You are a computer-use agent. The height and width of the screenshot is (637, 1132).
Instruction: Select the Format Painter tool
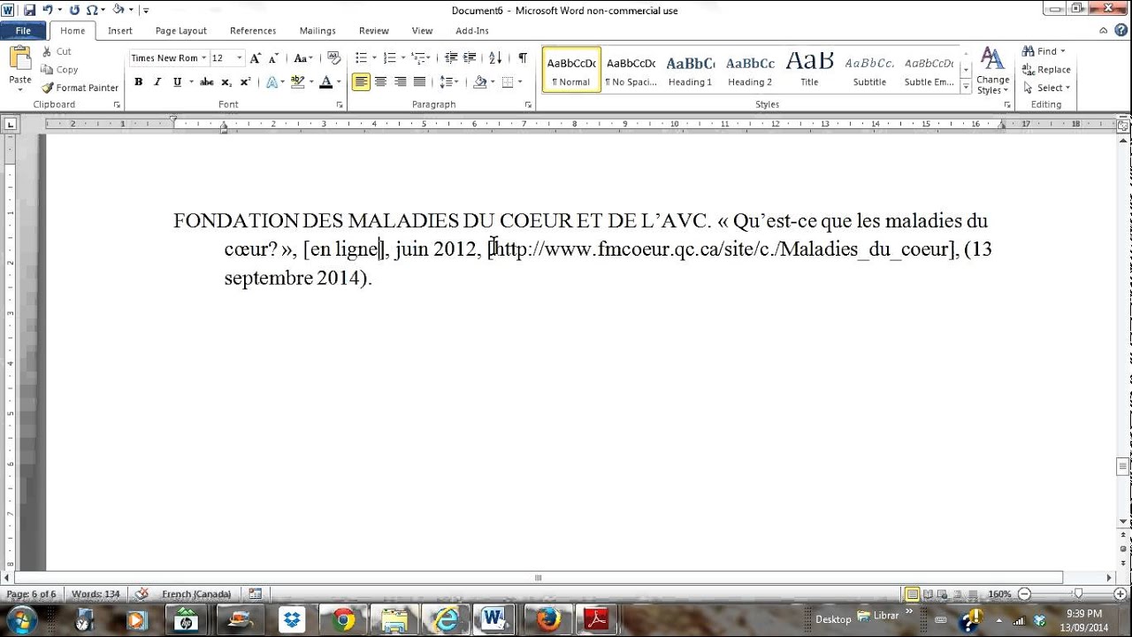click(x=80, y=88)
